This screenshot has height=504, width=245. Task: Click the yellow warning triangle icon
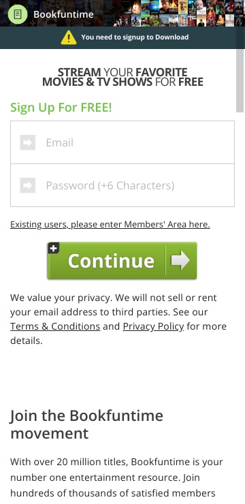pyautogui.click(x=69, y=37)
